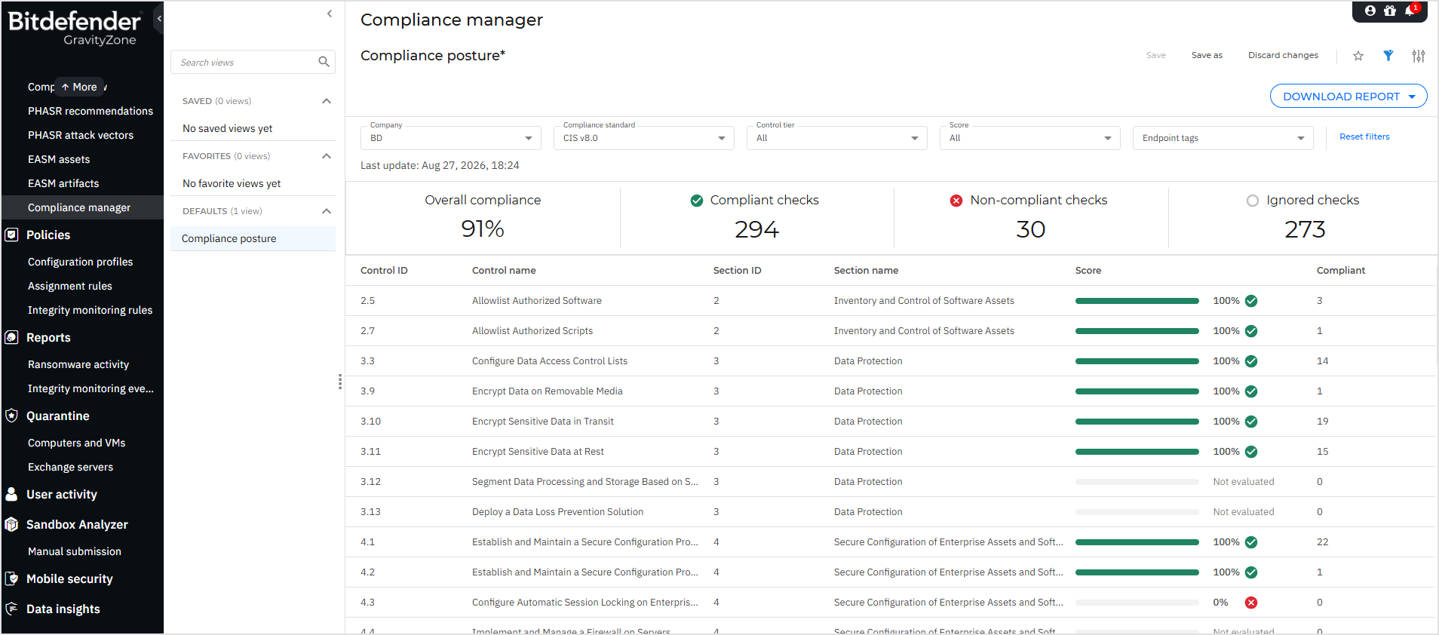The image size is (1439, 635).
Task: Click the Mobile security icon
Action: tap(11, 578)
